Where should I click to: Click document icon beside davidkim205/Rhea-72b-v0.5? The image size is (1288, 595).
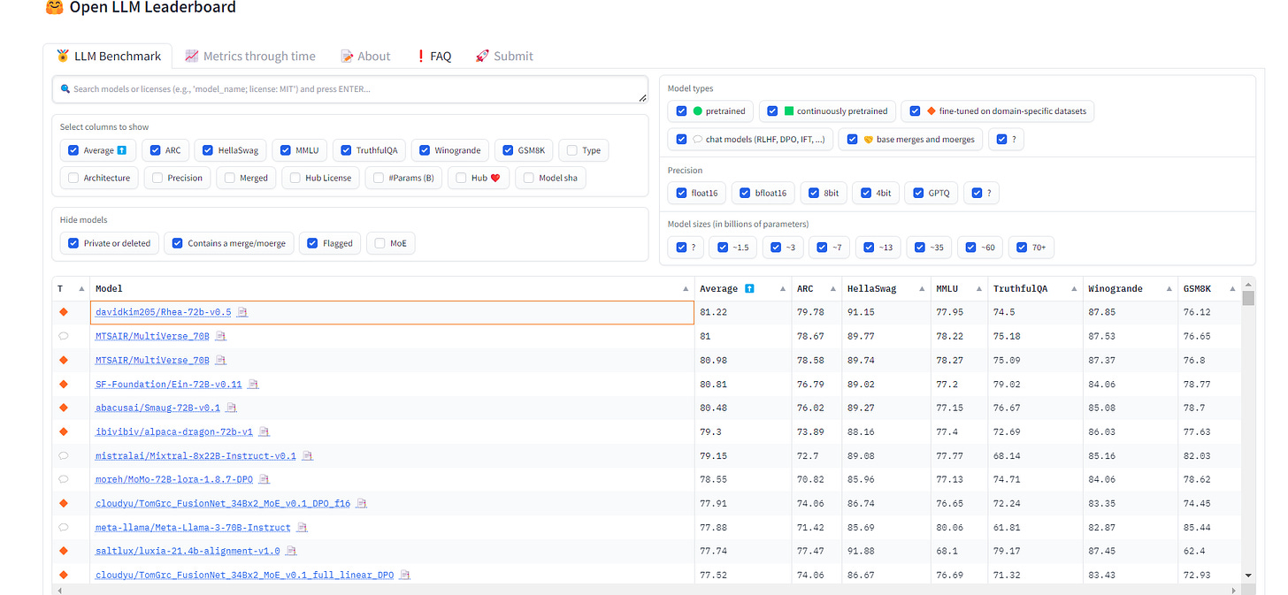(x=242, y=312)
